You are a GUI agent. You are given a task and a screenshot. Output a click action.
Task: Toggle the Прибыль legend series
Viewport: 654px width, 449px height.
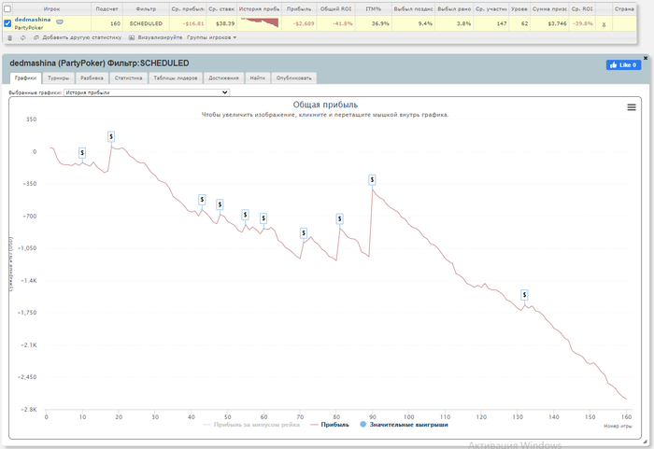[x=330, y=425]
